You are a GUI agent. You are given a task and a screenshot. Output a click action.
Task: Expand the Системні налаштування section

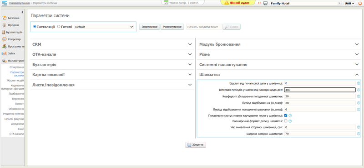click(x=279, y=64)
